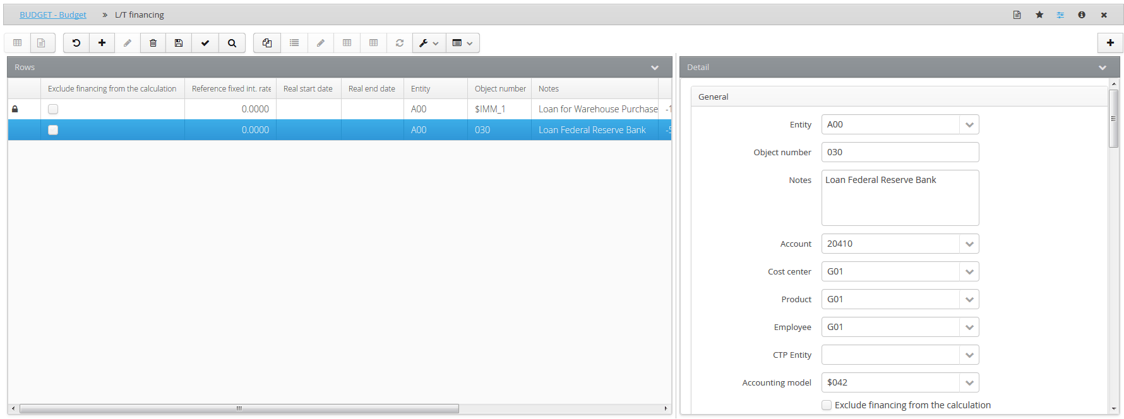Image resolution: width=1124 pixels, height=419 pixels.
Task: Open search with magnifier icon
Action: point(232,43)
